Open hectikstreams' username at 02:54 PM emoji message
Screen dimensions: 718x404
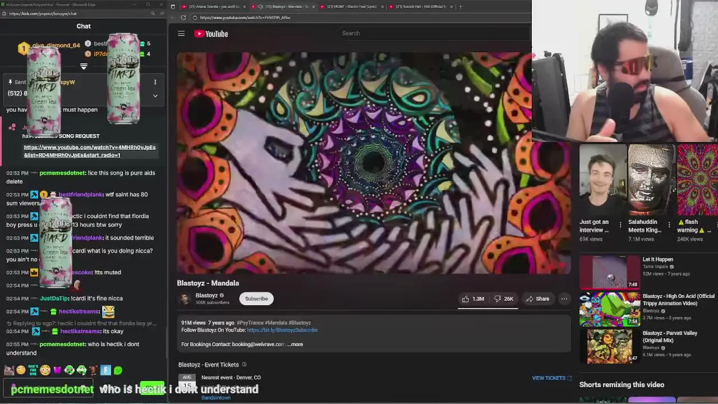79,311
